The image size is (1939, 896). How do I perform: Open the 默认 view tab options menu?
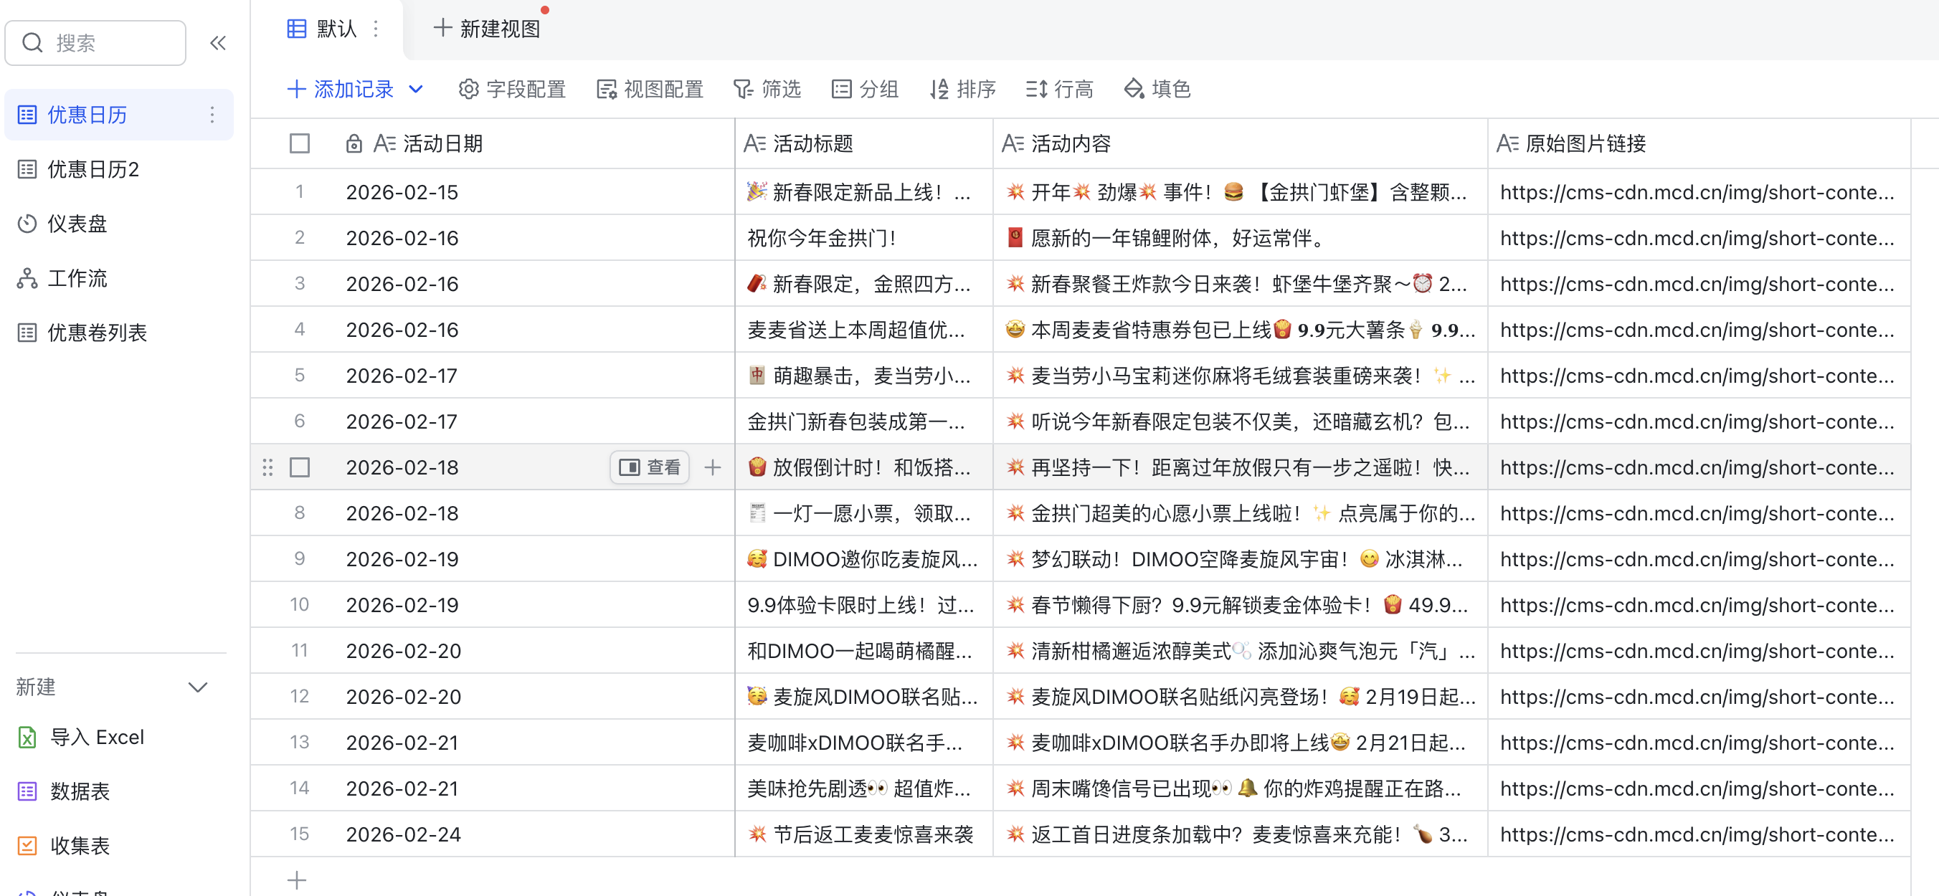pos(376,29)
